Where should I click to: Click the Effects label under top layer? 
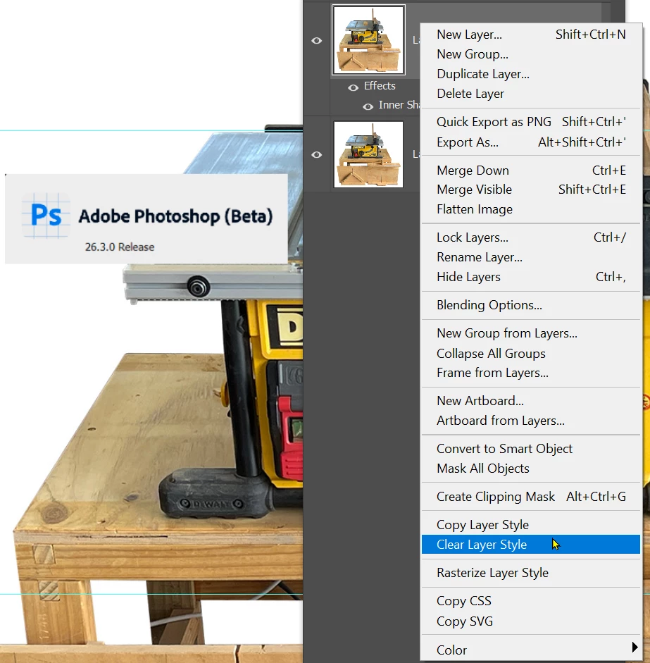380,86
